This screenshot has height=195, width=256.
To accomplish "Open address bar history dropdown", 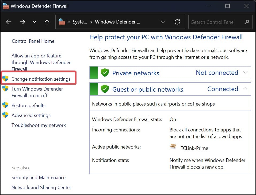I will (162, 22).
